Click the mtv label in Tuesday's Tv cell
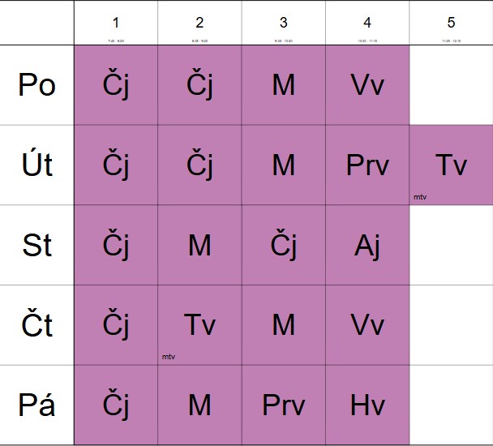 click(420, 197)
